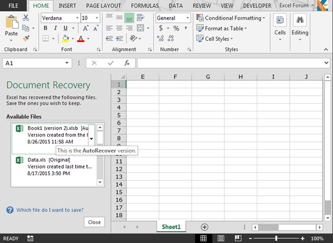Decrease decimal places

171,38
